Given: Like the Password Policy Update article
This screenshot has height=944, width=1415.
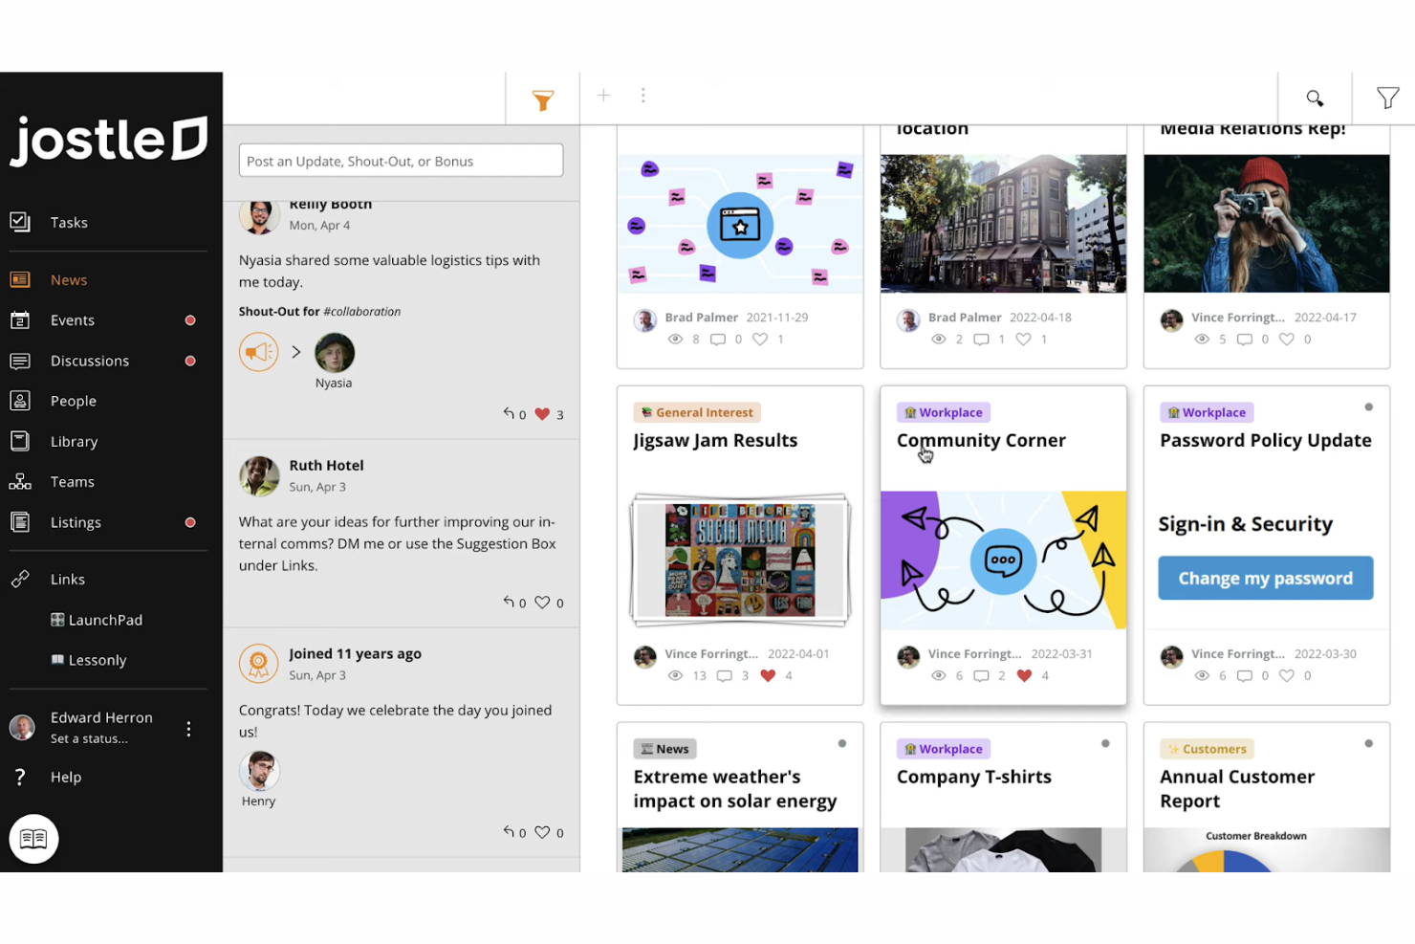Looking at the screenshot, I should [x=1286, y=675].
